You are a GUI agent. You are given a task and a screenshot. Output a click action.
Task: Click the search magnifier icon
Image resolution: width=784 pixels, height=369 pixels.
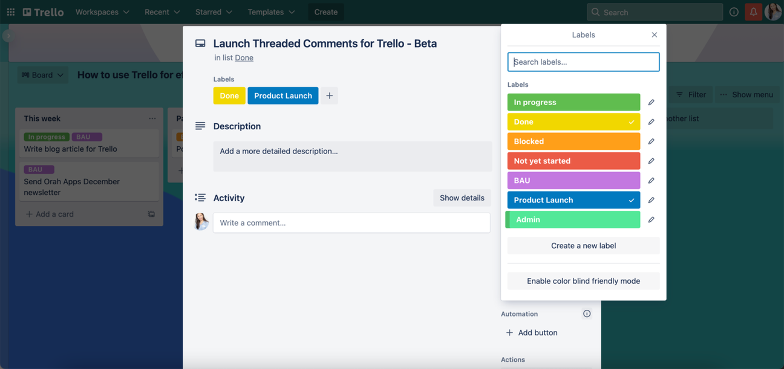pyautogui.click(x=595, y=12)
